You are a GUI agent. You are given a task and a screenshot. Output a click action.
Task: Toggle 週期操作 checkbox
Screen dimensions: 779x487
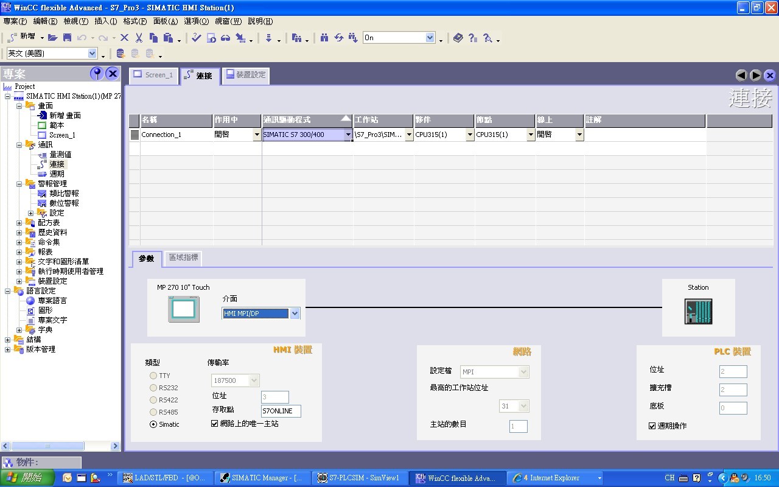[652, 426]
